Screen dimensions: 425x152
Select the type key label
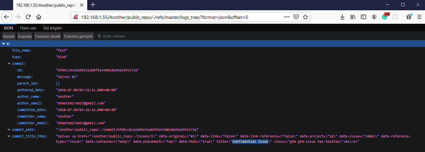tap(17, 57)
